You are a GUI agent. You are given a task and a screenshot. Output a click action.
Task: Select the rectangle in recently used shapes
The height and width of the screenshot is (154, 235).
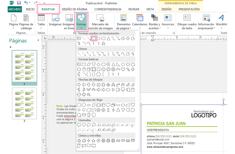click(x=94, y=39)
